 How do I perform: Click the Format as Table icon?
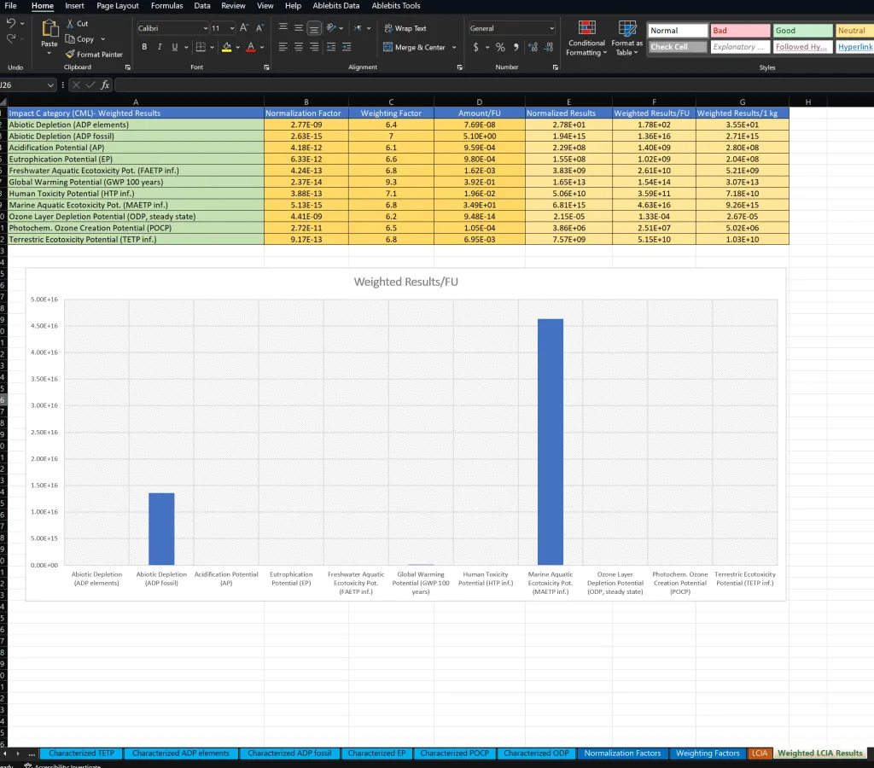(627, 36)
